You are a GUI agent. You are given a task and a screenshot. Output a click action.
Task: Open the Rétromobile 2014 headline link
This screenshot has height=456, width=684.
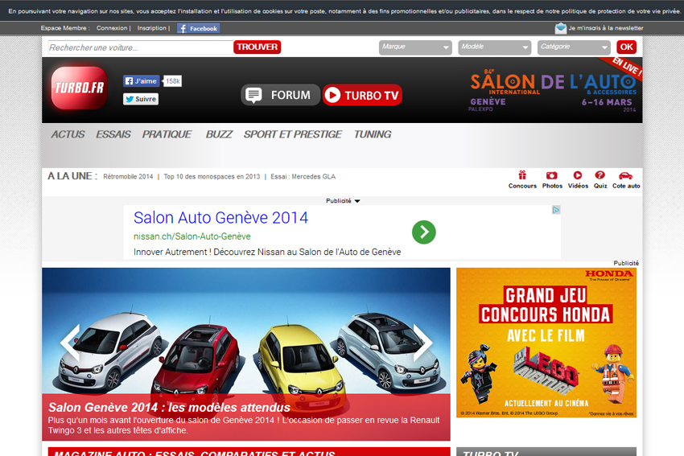point(128,177)
